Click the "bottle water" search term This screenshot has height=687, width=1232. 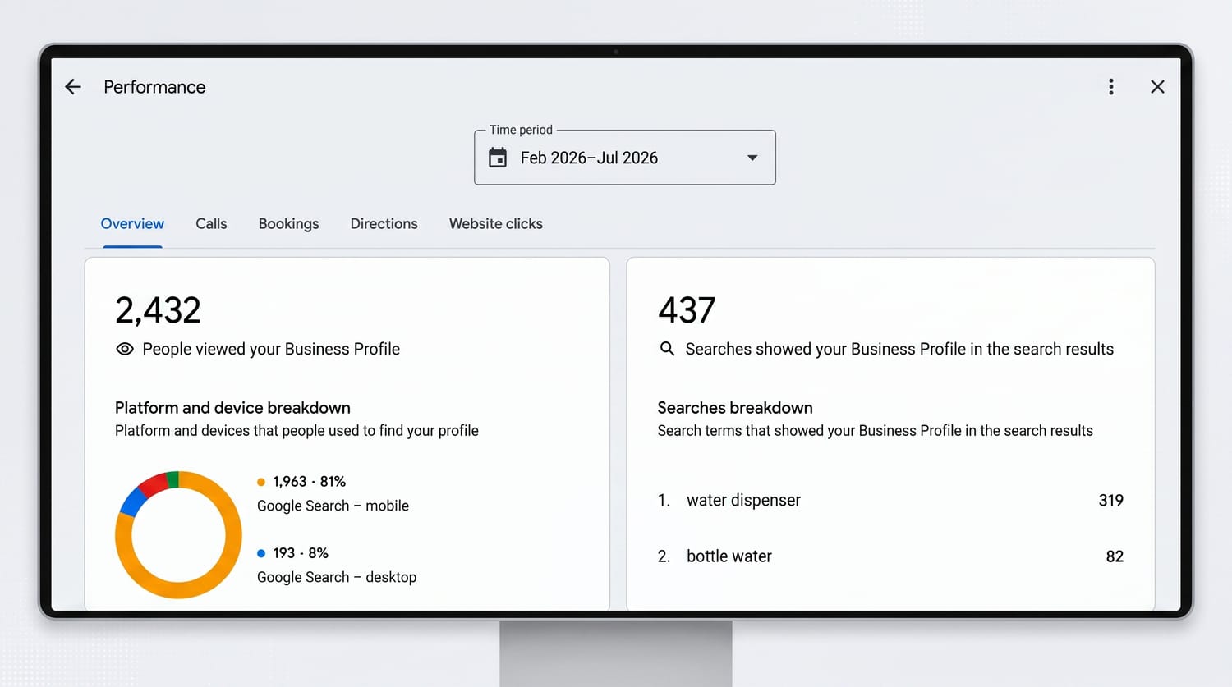pos(729,556)
